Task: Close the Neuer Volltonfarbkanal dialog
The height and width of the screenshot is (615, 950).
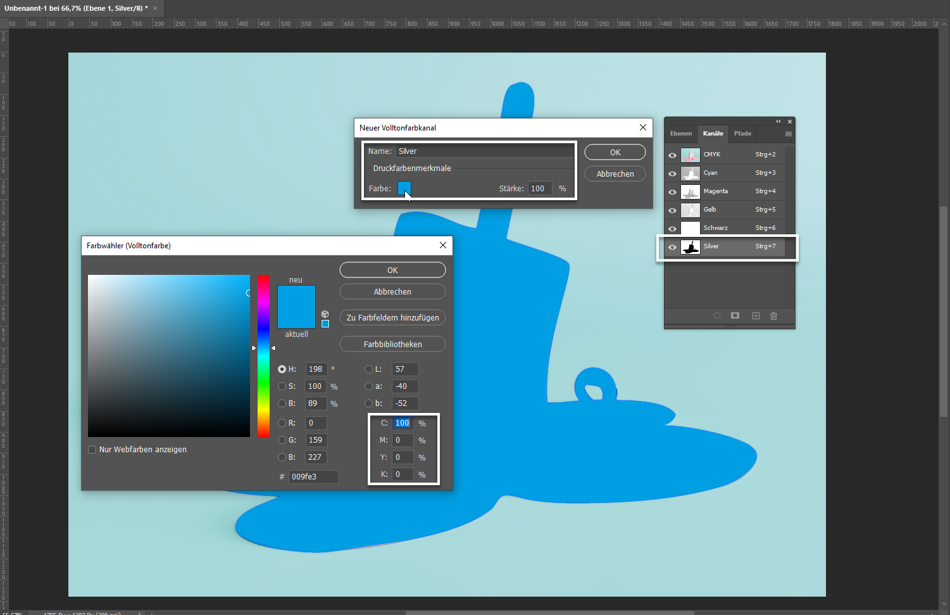Action: click(643, 127)
